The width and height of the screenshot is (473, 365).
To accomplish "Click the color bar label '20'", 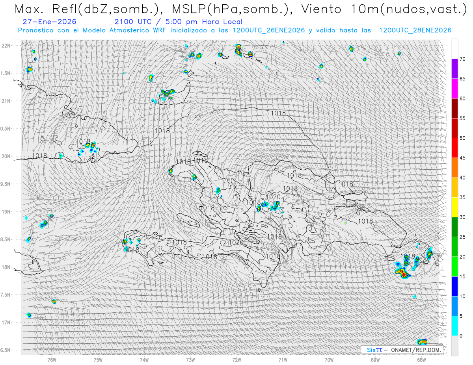I will pos(462,257).
